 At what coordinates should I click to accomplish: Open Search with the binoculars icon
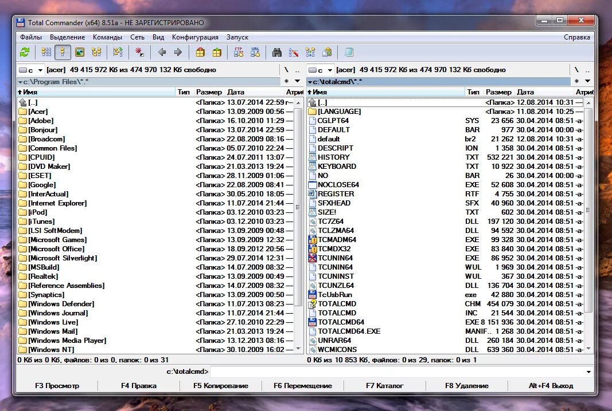(277, 52)
